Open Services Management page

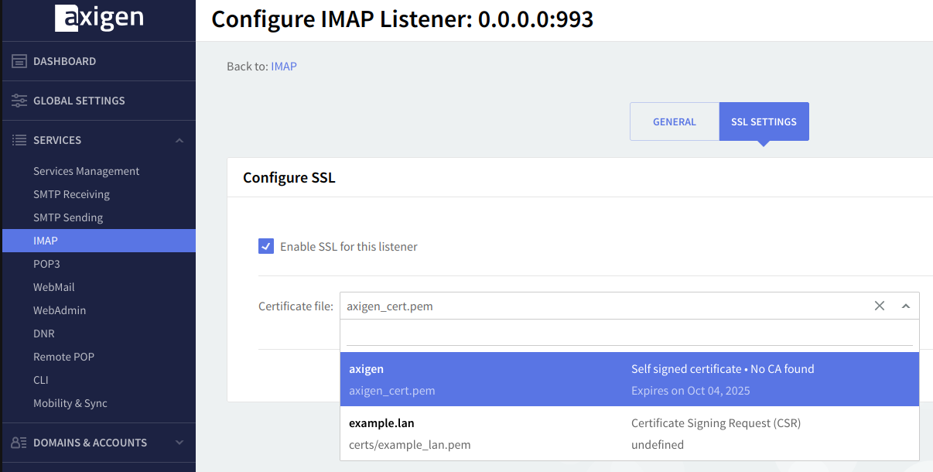86,171
